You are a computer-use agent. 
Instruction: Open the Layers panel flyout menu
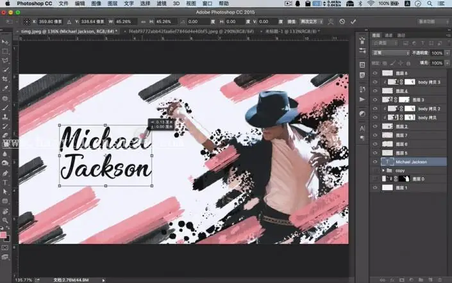449,35
